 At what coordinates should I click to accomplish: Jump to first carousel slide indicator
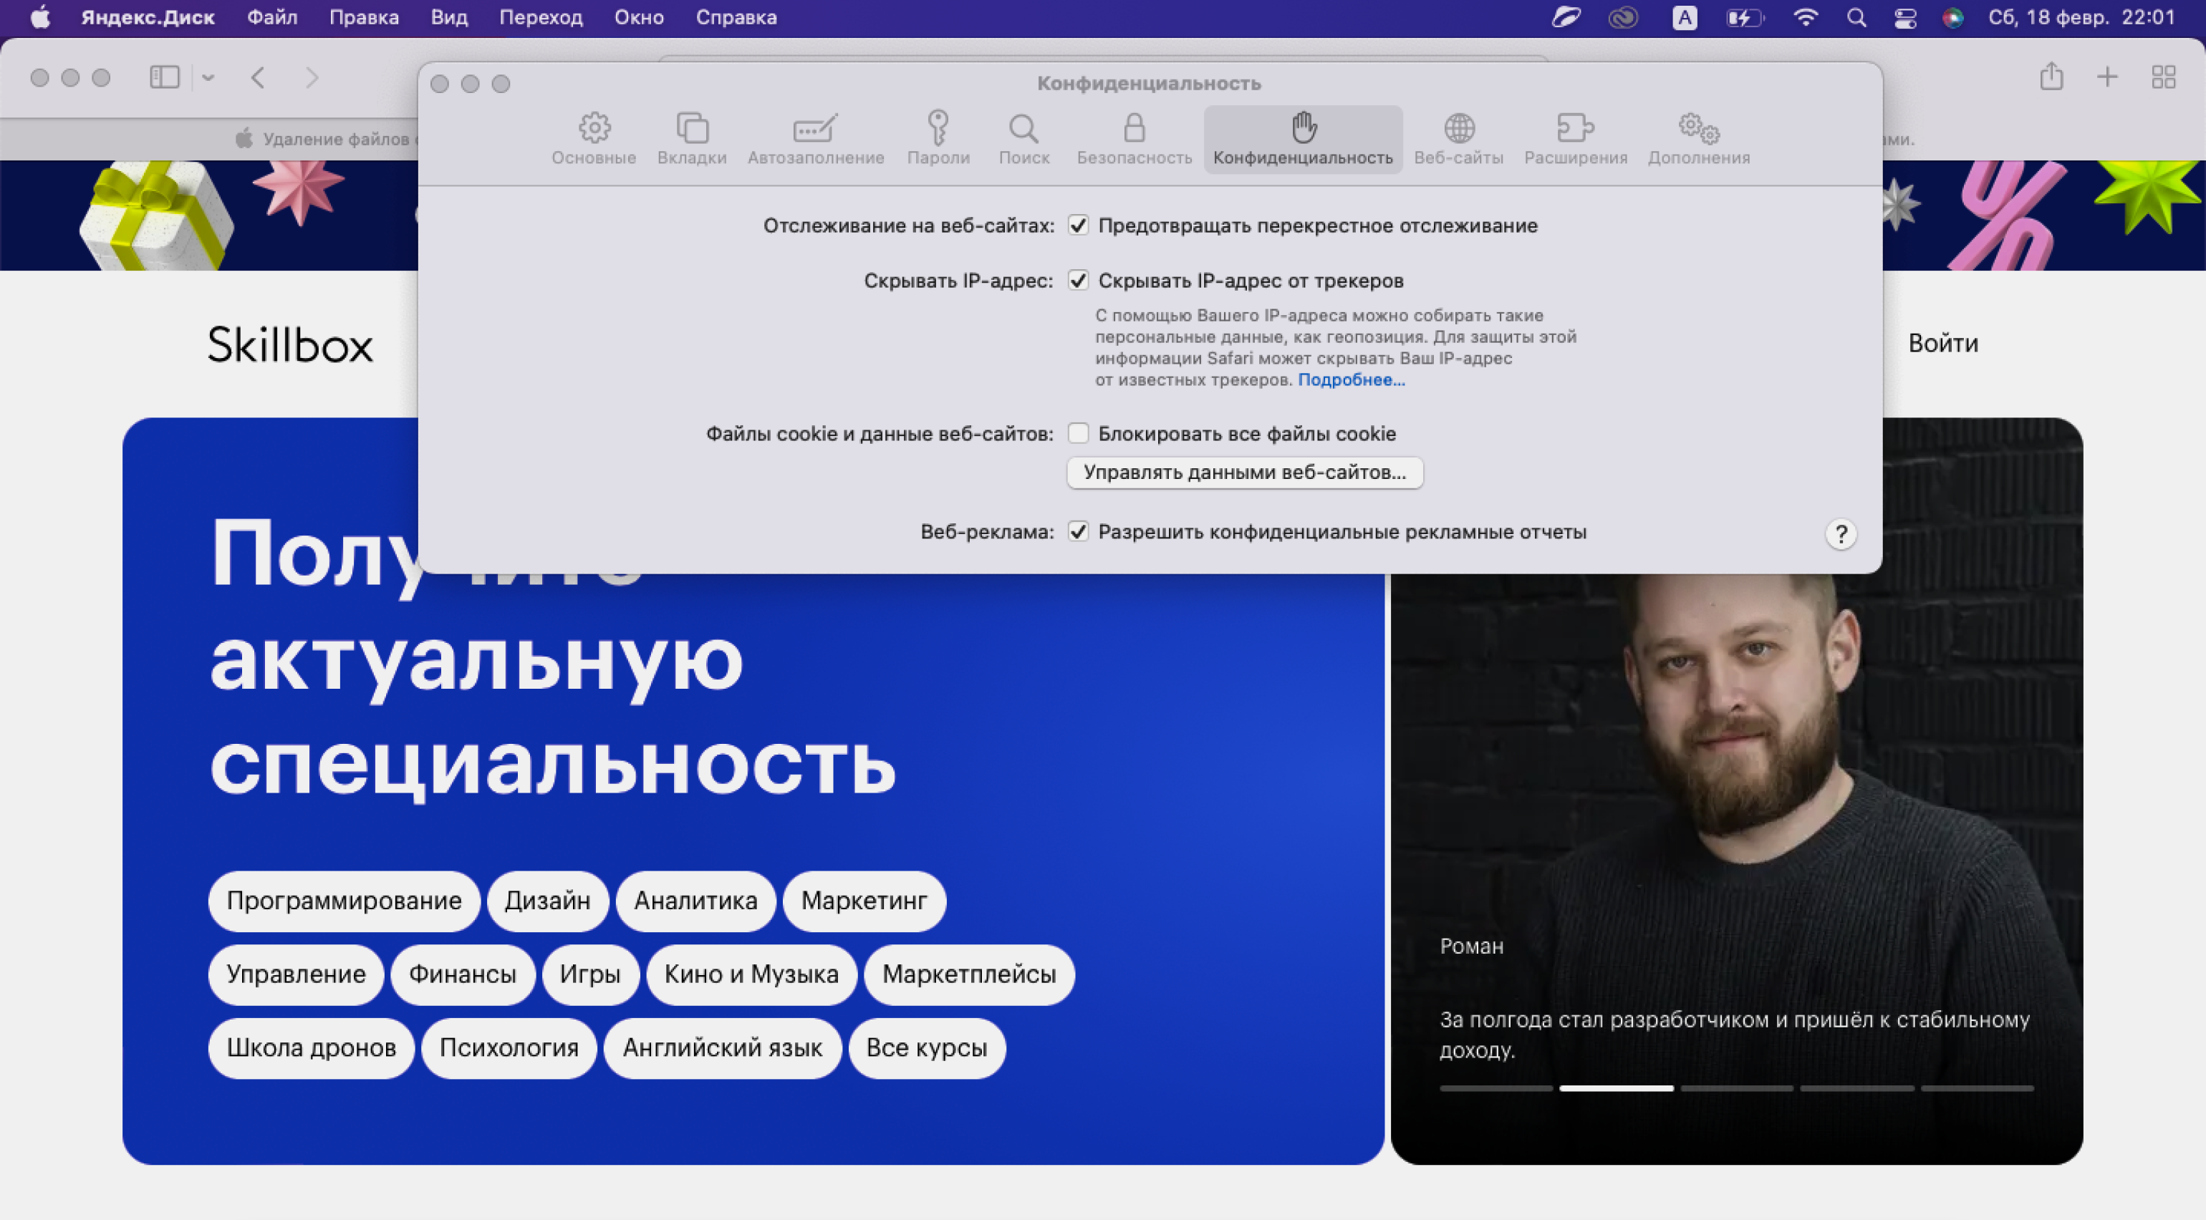pos(1496,1088)
